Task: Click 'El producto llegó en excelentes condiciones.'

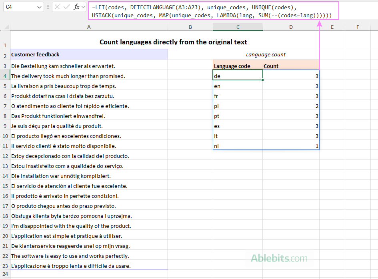Action: [x=66, y=136]
